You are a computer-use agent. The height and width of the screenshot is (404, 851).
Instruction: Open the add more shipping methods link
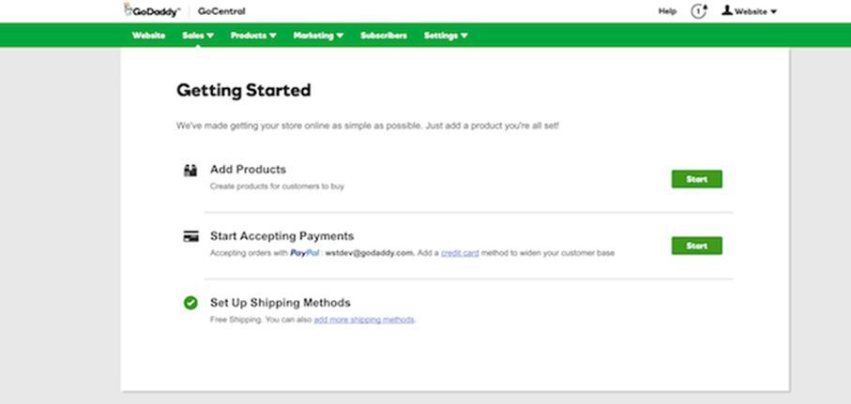pyautogui.click(x=364, y=320)
